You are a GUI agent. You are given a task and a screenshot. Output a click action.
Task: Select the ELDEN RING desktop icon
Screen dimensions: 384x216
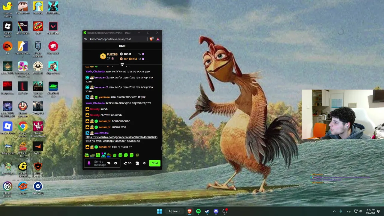click(7, 68)
